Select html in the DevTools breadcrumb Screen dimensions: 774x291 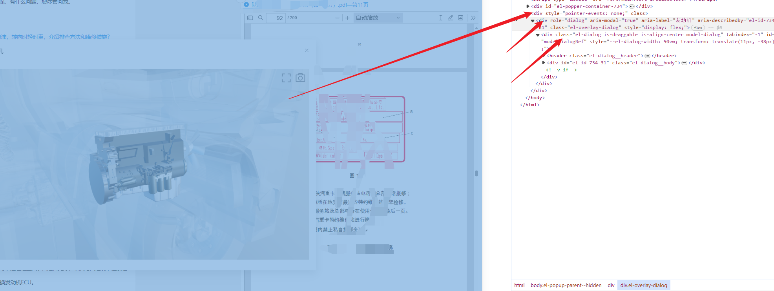pyautogui.click(x=519, y=285)
